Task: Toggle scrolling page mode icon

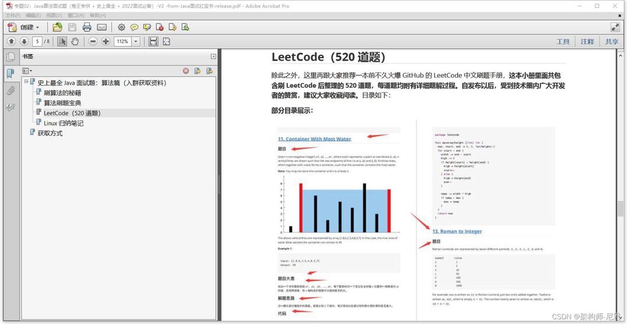Action: point(153,41)
